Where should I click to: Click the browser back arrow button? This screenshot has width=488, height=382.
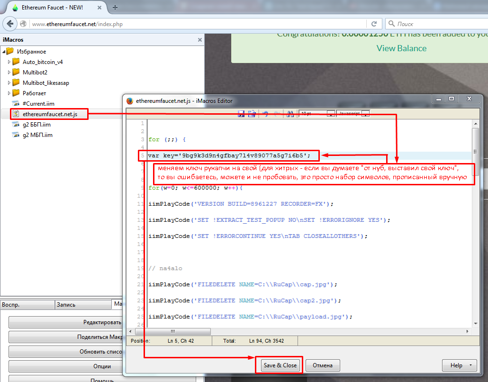coord(10,24)
